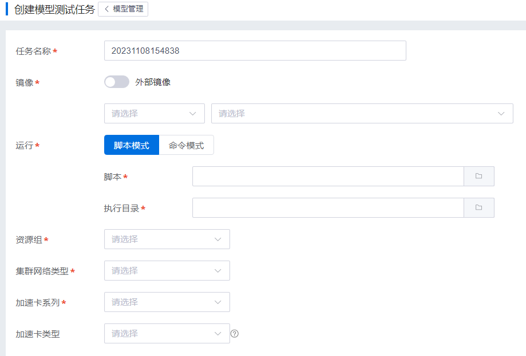Click chevron arrow in 加速卡系列 dropdown
Viewport: 526px width, 356px height.
[217, 302]
